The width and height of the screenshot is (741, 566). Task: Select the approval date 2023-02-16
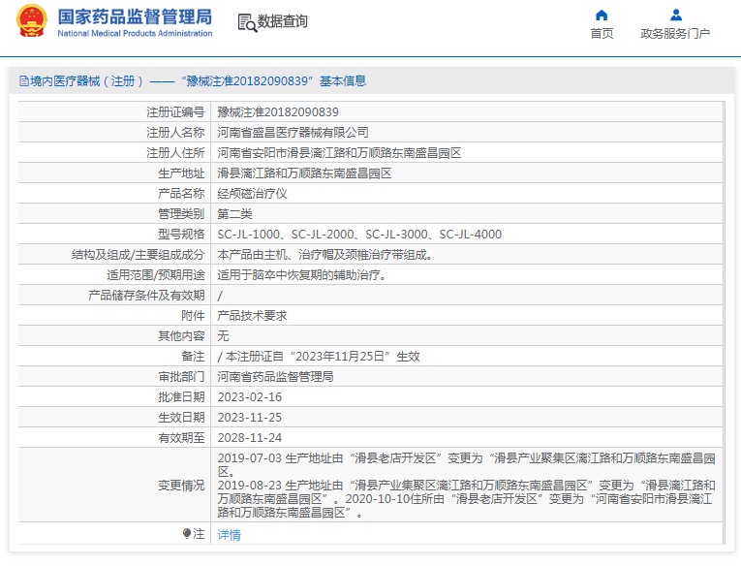coord(250,396)
